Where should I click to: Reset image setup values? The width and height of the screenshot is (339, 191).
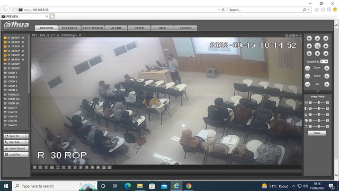click(x=317, y=133)
